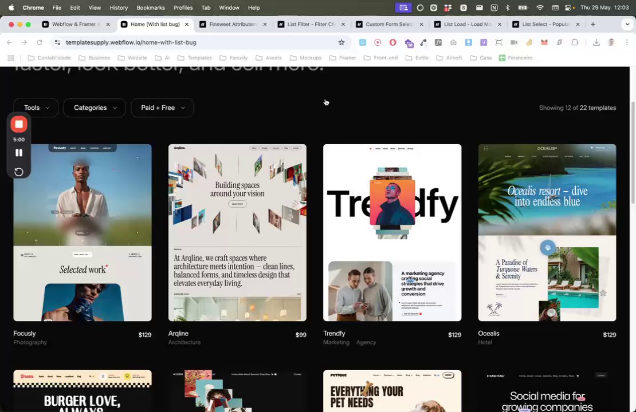This screenshot has height=412, width=636.
Task: Open the Mockups bookmarks folder
Action: [306, 58]
